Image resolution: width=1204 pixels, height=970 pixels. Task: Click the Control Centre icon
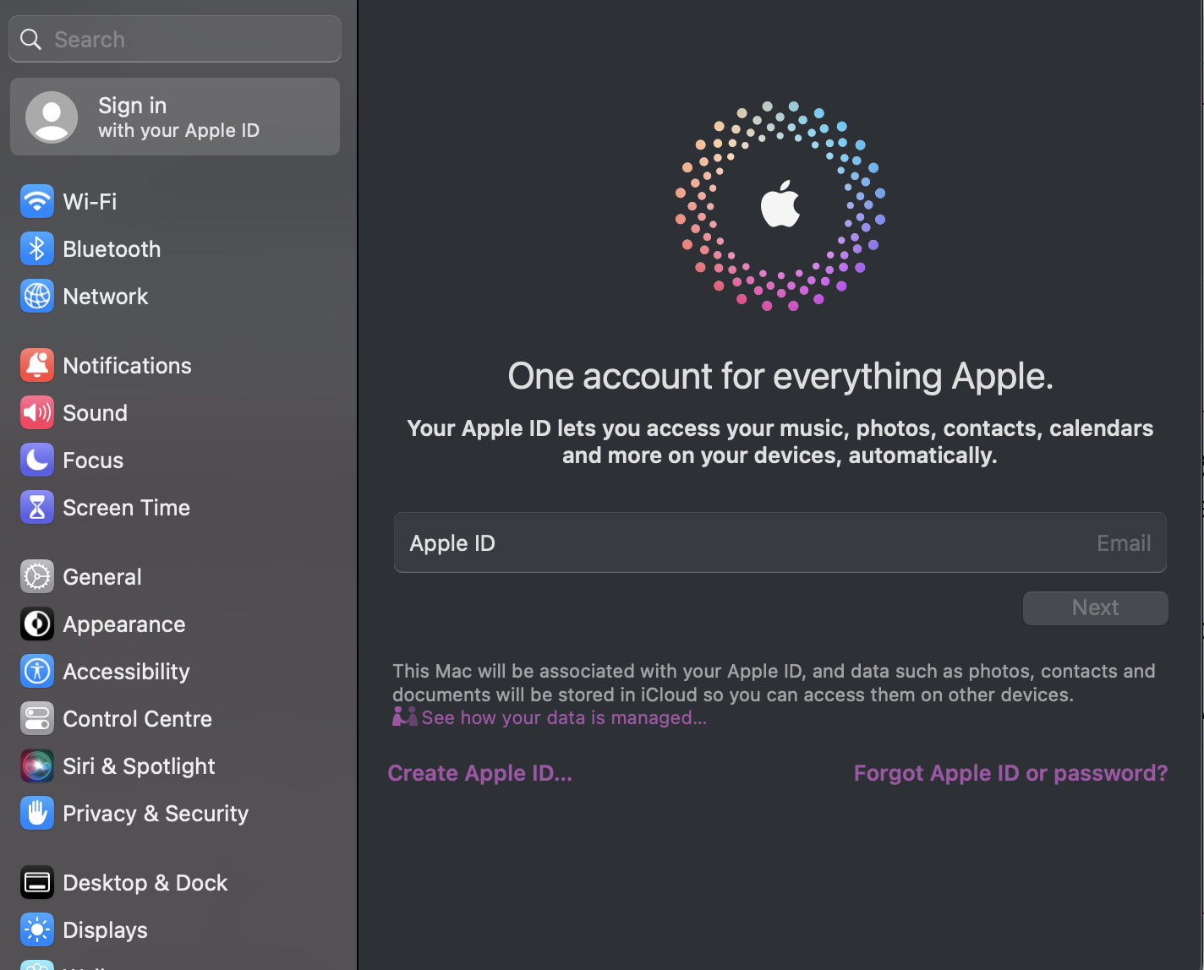tap(37, 718)
